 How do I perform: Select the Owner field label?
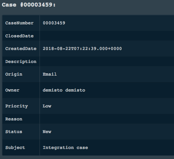coord(12,90)
